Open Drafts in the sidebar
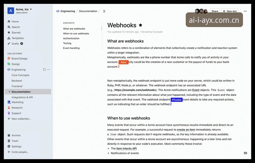 (15, 44)
